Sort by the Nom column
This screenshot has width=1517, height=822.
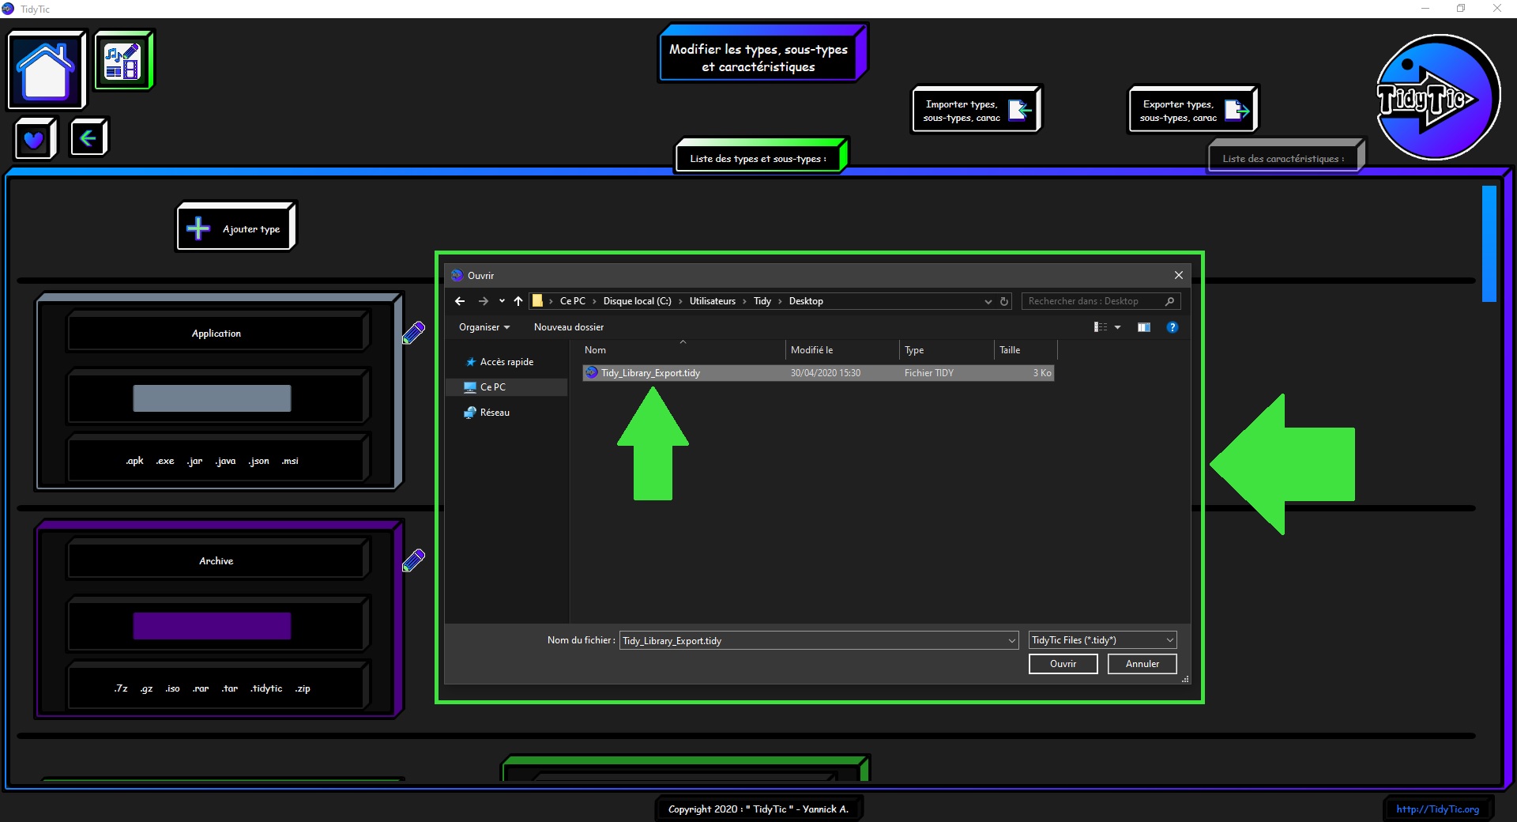[x=683, y=350]
